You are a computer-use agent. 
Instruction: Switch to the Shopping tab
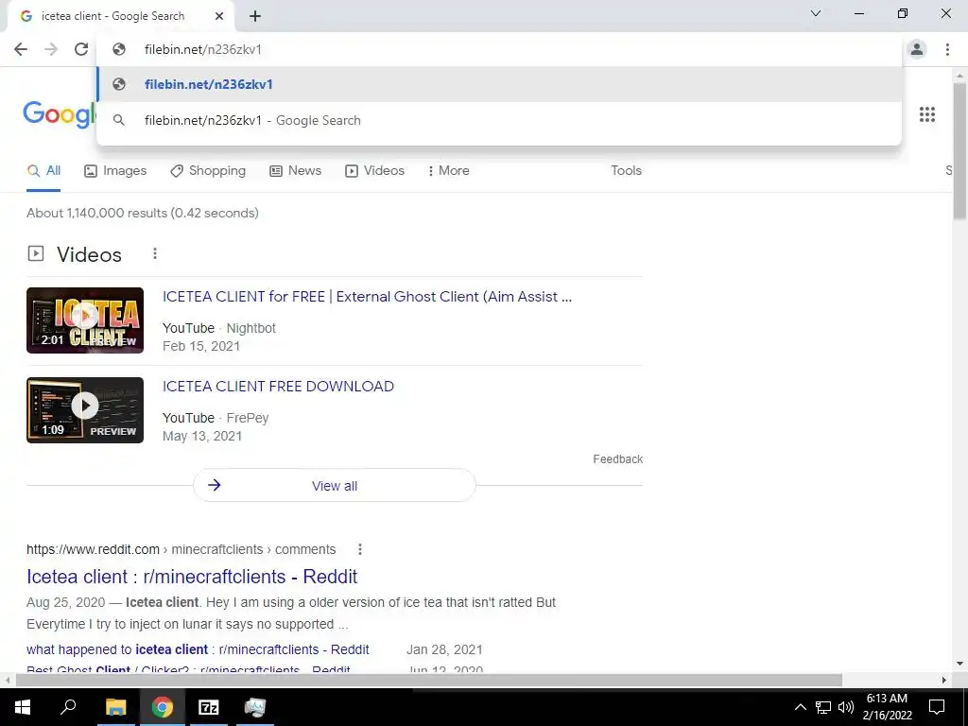(208, 171)
